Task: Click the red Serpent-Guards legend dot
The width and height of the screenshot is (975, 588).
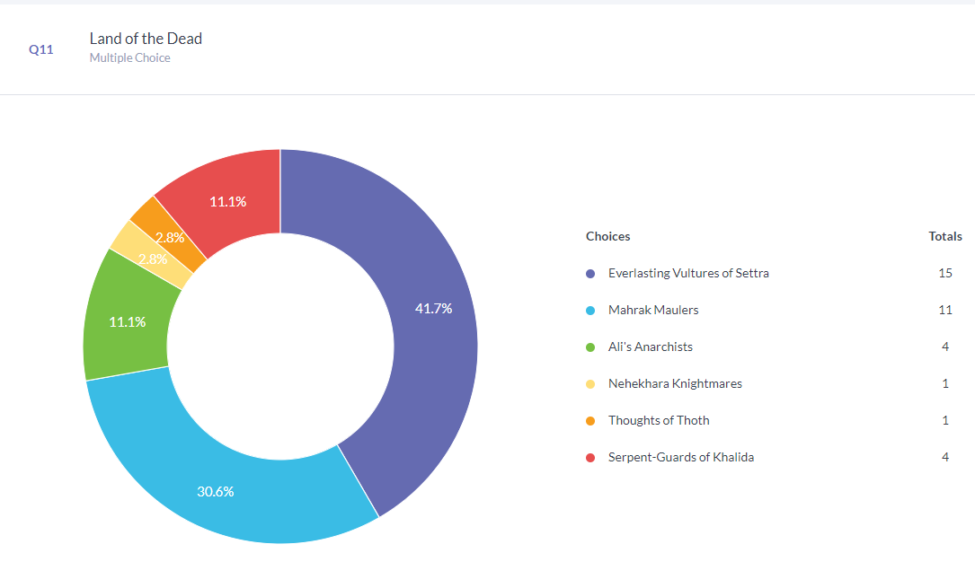Action: (590, 458)
